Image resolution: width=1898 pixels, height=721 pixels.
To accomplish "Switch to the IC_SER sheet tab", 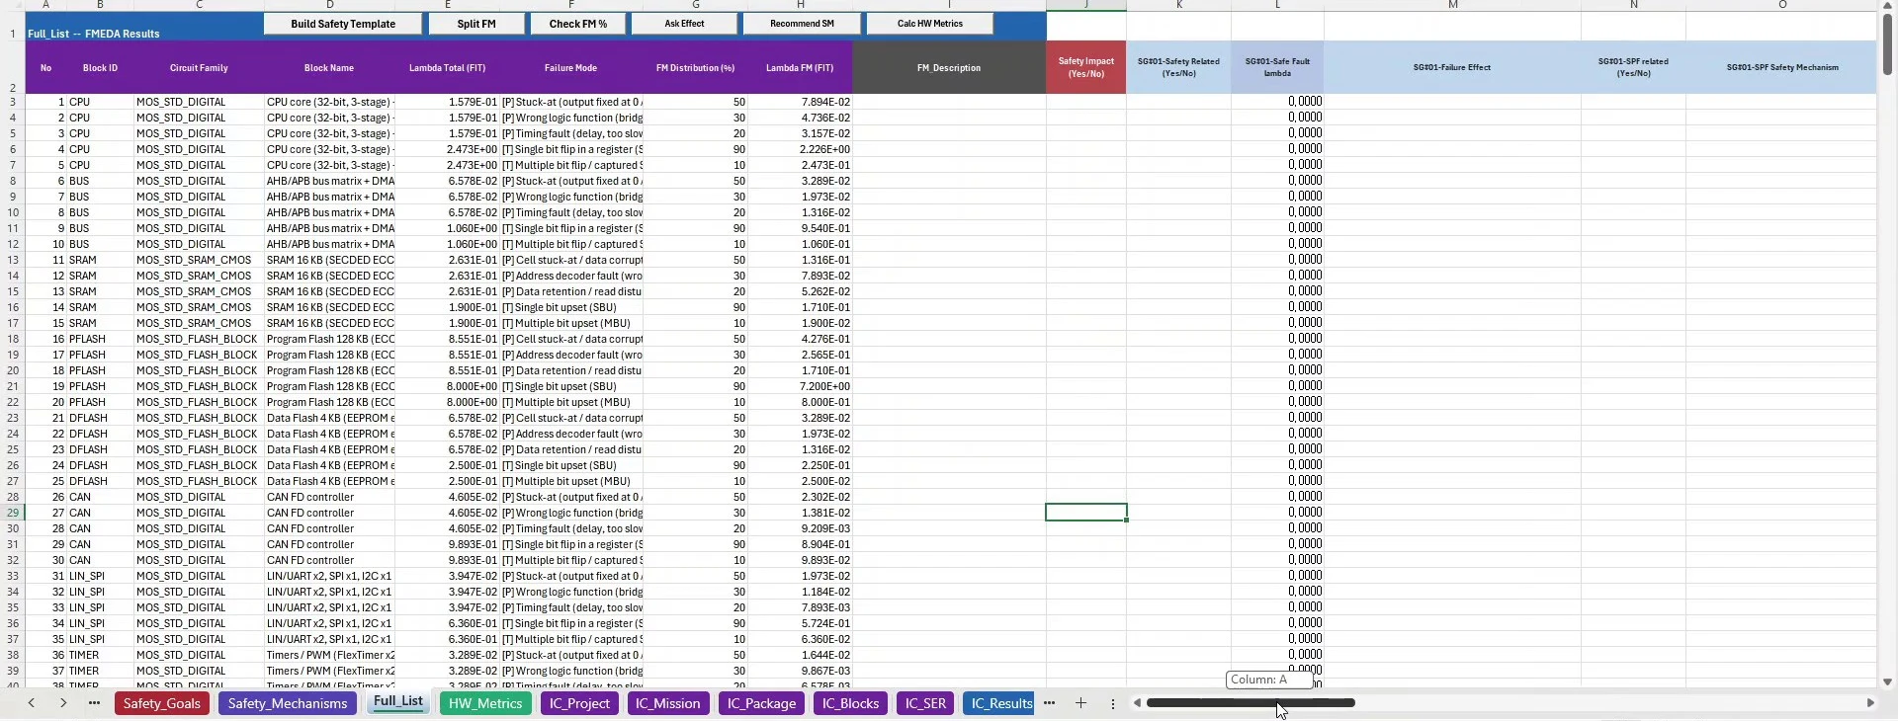I will pyautogui.click(x=925, y=703).
